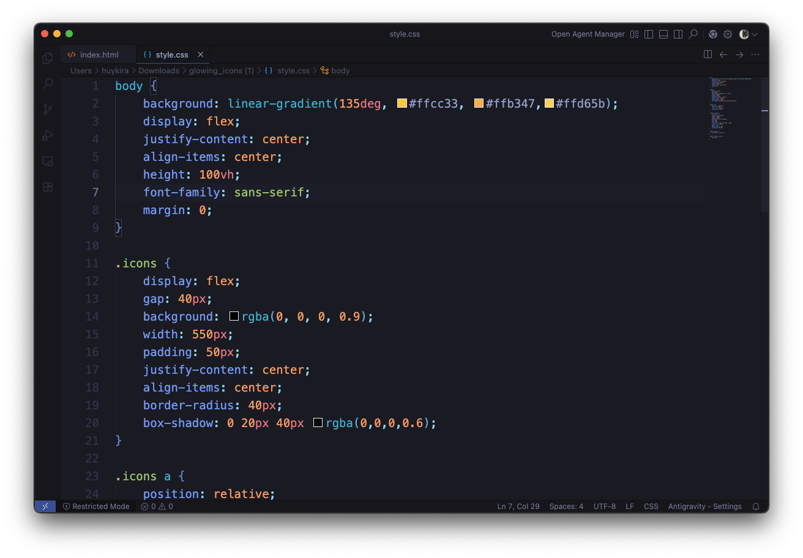Toggle the secondary side bar visibility
This screenshot has height=558, width=803.
[678, 34]
